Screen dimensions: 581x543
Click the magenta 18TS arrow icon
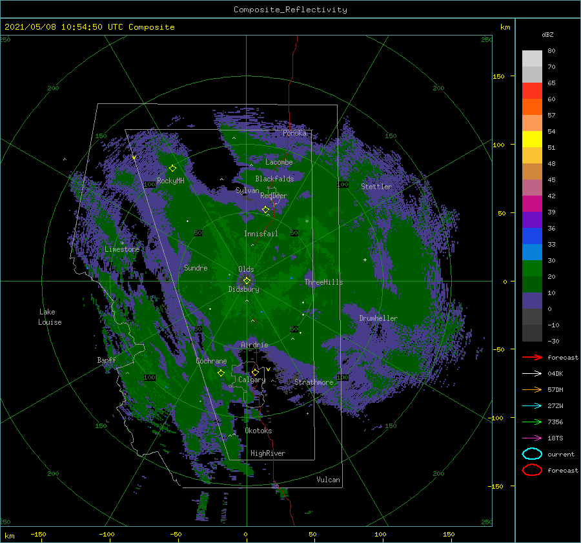532,438
